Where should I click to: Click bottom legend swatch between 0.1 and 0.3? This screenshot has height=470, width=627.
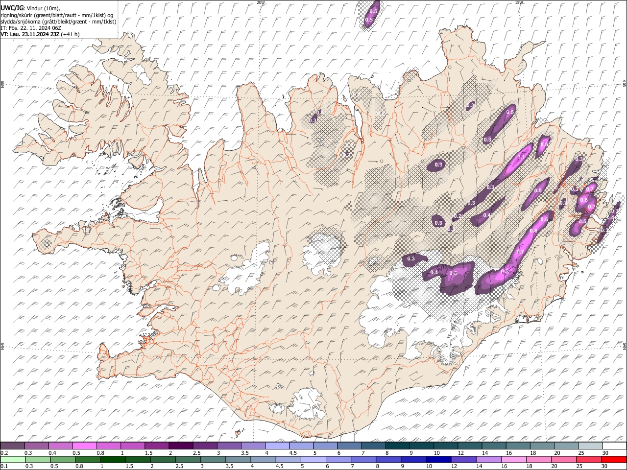13,459
